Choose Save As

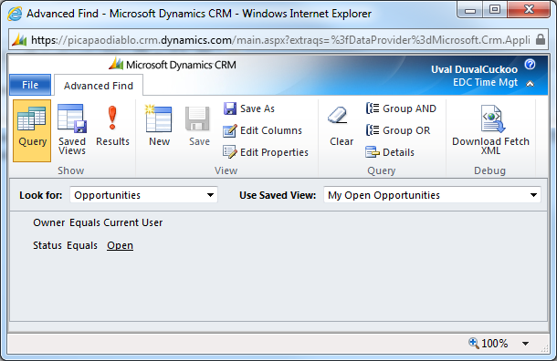coord(249,108)
